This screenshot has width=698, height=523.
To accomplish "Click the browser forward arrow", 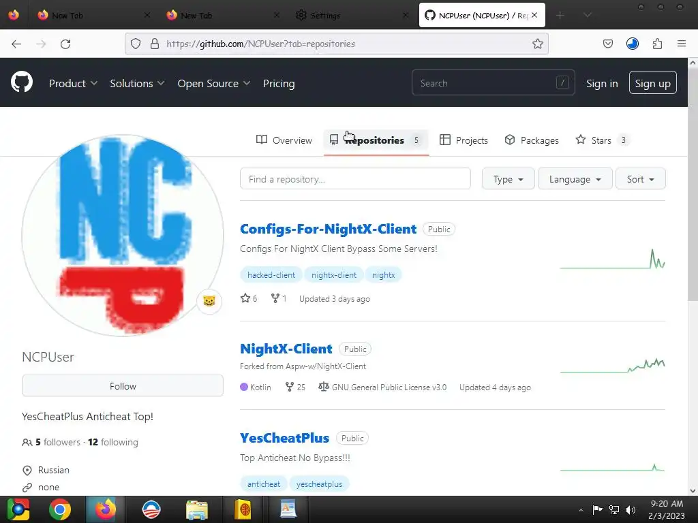I will (41, 44).
